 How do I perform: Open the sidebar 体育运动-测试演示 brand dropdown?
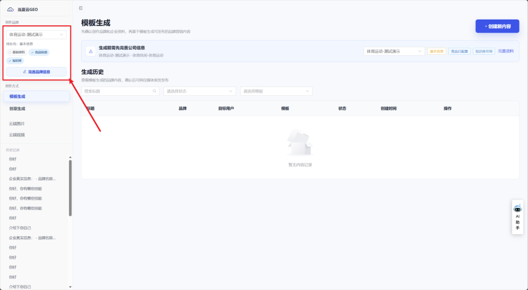tap(36, 35)
